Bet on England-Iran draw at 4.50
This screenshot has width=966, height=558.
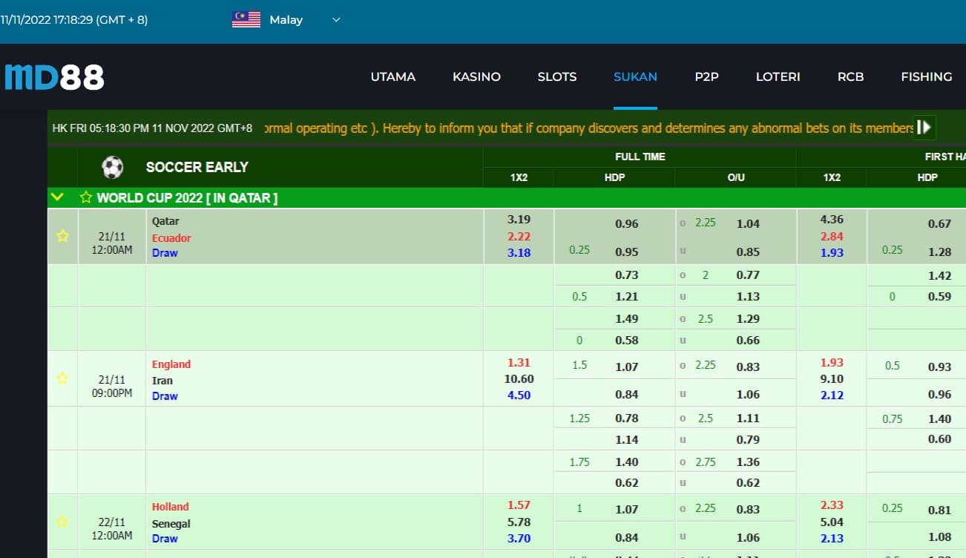point(519,395)
